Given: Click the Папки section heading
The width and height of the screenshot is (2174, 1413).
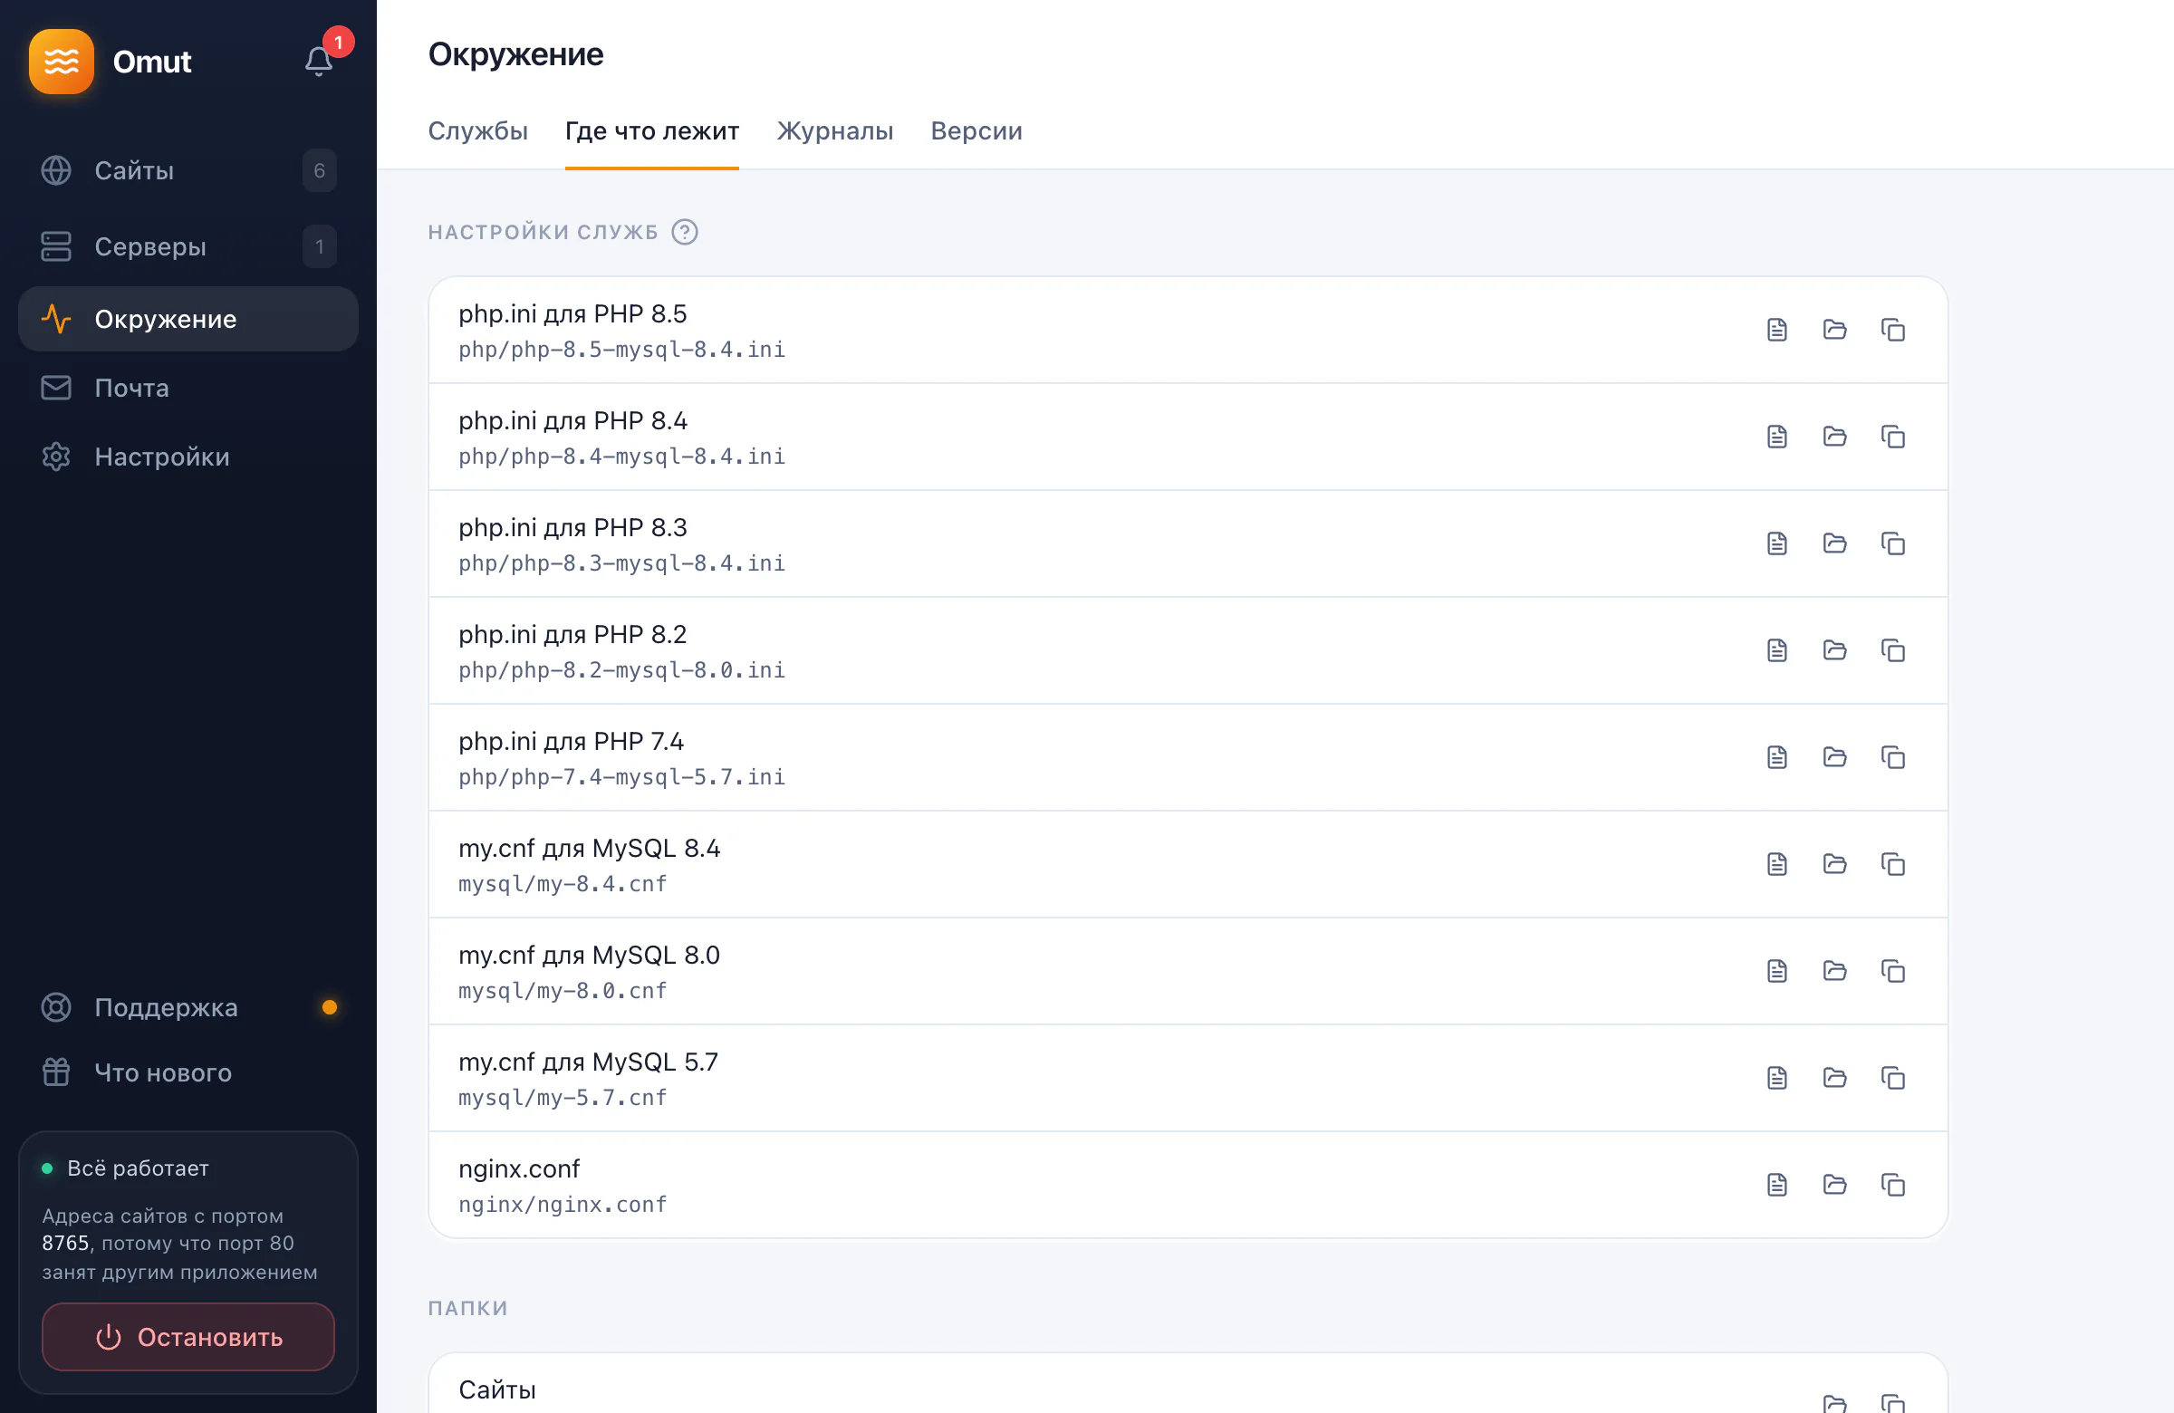Looking at the screenshot, I should click(467, 1308).
